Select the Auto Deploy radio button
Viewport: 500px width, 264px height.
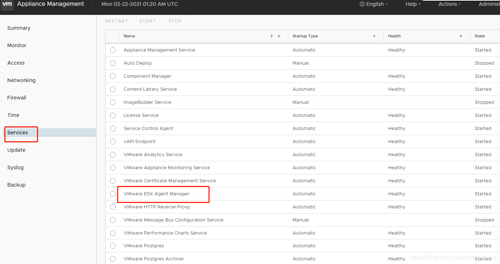click(113, 63)
